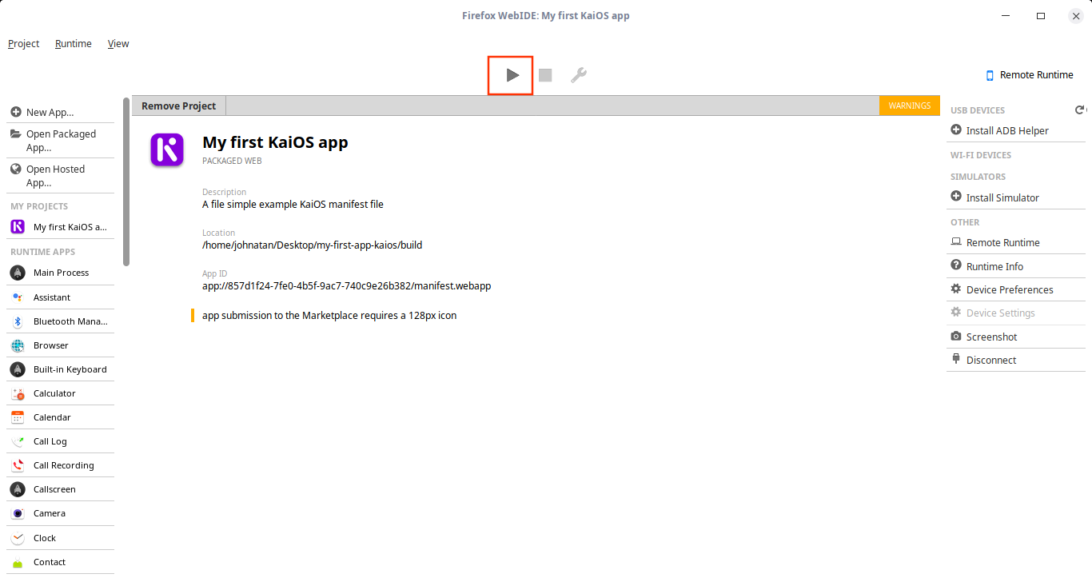Disconnect from the runtime
This screenshot has height=578, width=1092.
click(1016, 360)
